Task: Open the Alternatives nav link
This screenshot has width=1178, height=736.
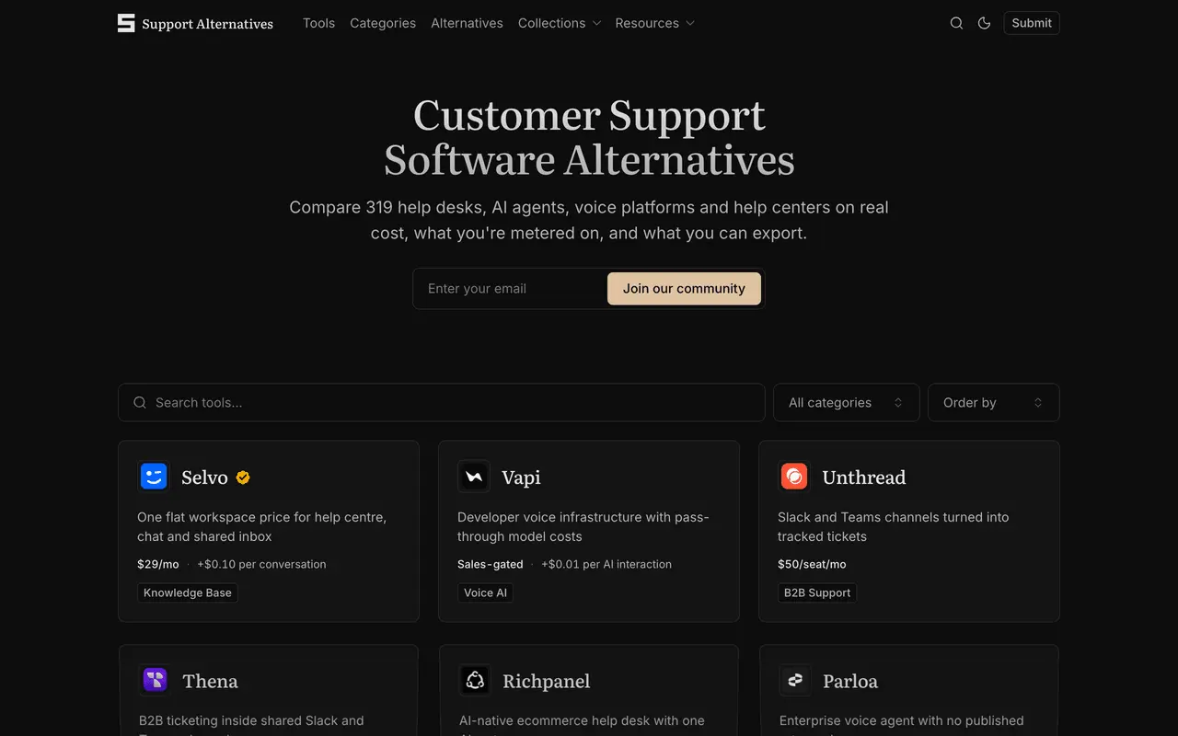Action: tap(467, 23)
